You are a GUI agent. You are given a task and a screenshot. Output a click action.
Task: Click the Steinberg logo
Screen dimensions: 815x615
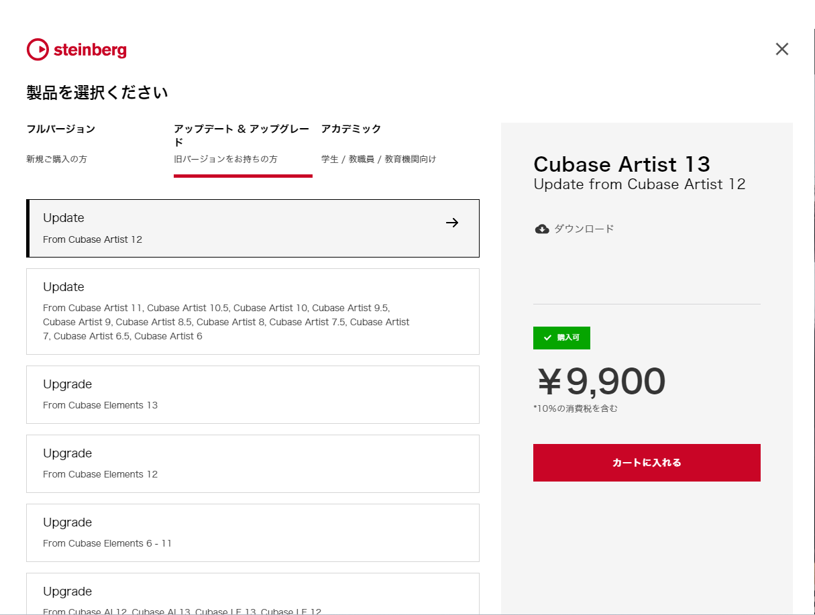click(x=76, y=50)
